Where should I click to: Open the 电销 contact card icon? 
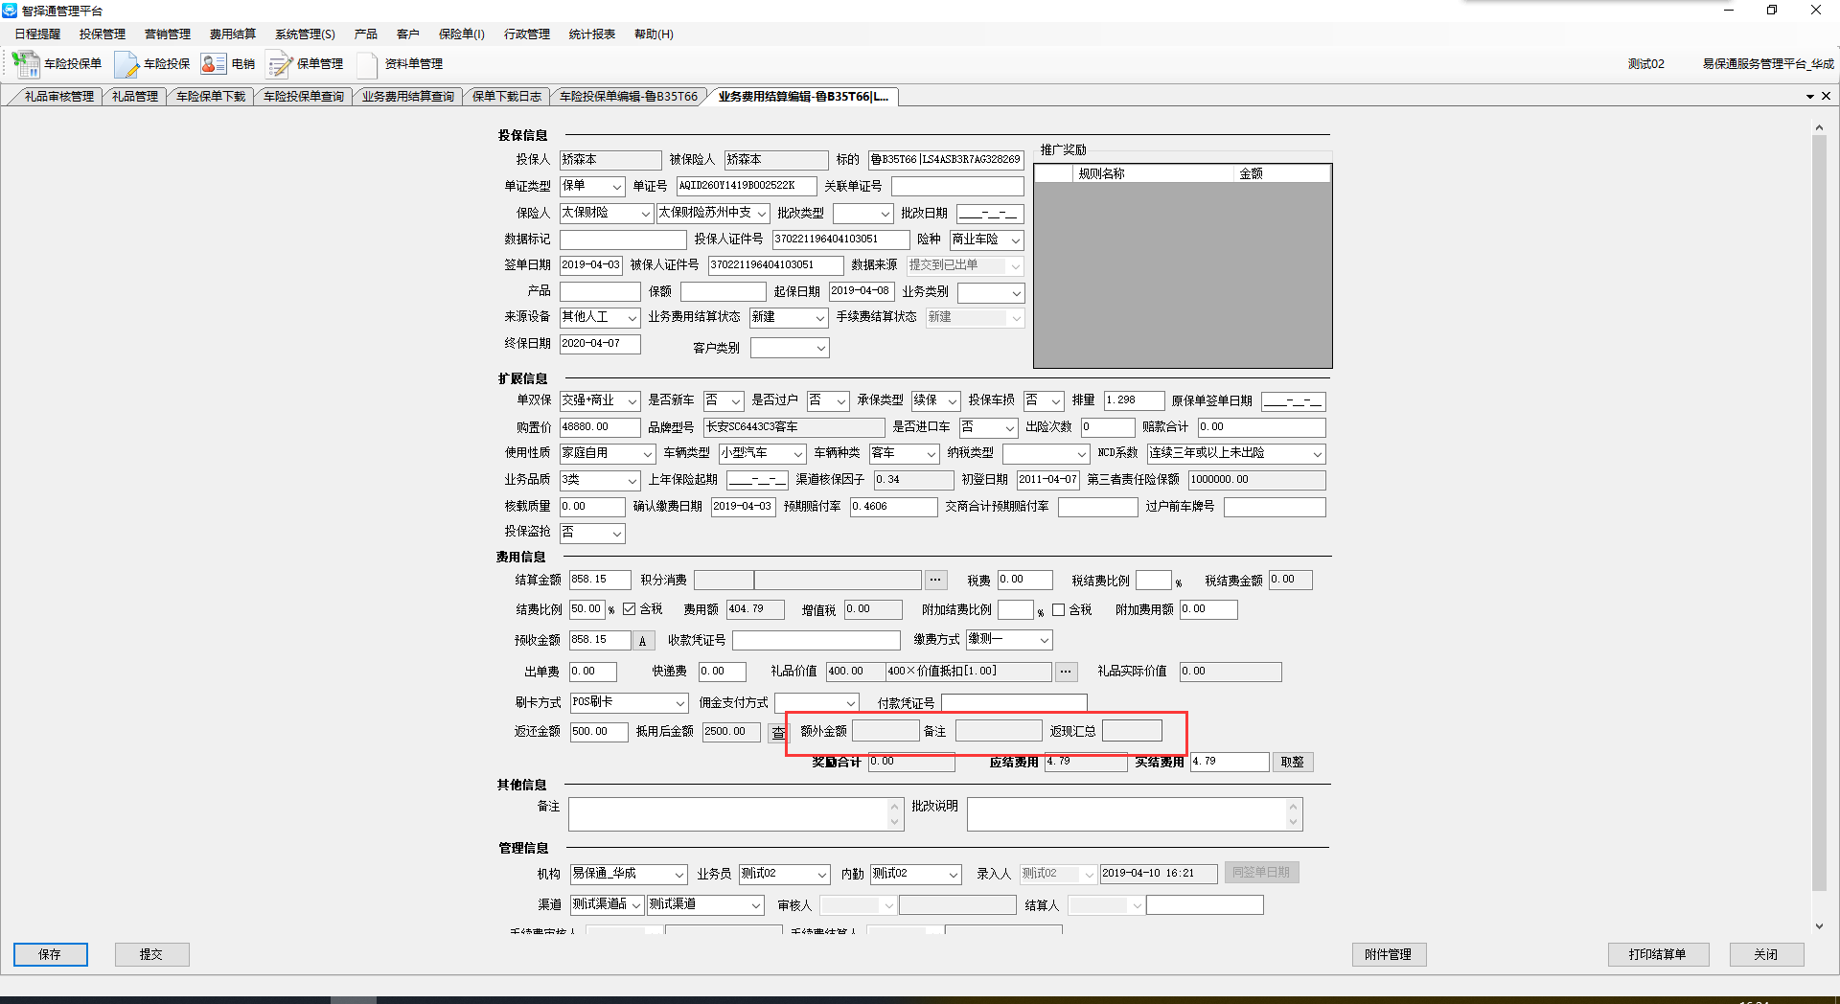[213, 64]
